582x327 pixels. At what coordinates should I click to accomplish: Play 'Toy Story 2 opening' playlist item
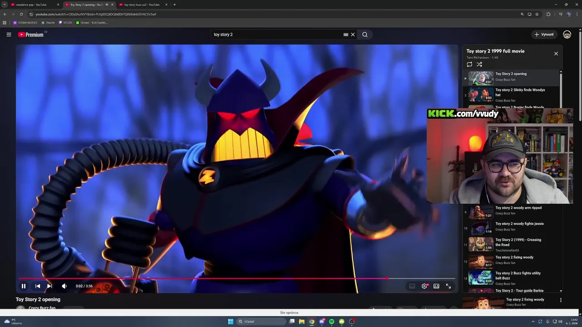click(511, 78)
